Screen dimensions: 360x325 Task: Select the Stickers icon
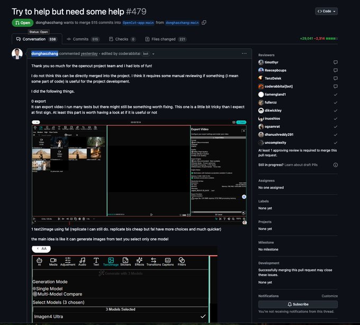125,262
